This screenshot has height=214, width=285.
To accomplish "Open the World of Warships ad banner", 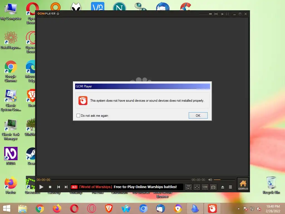I will pyautogui.click(x=127, y=187).
